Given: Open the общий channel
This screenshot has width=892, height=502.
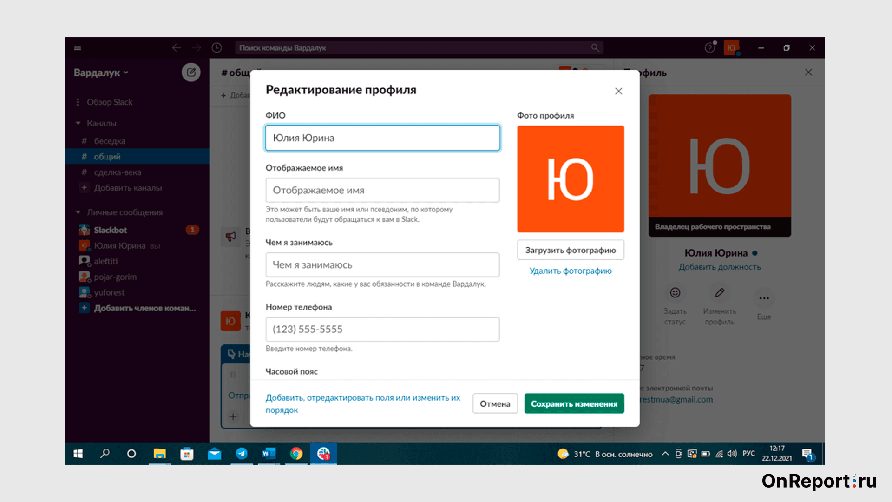Looking at the screenshot, I should pos(137,157).
